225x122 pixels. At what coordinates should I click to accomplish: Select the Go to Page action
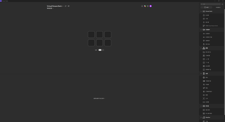coord(212,66)
